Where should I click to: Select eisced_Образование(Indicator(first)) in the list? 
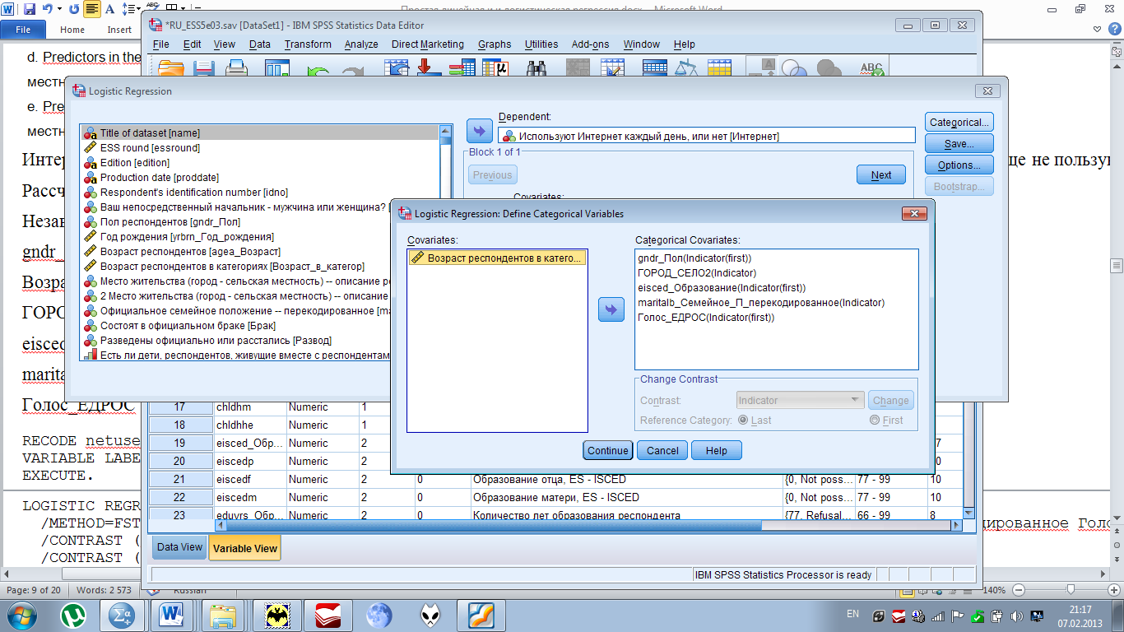tap(722, 287)
